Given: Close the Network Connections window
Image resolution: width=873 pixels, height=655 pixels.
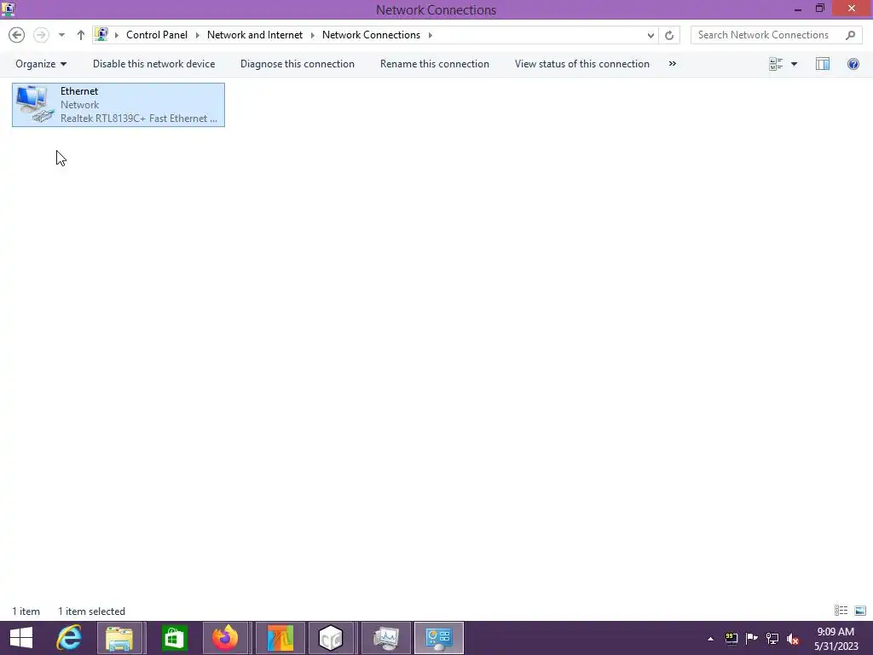Looking at the screenshot, I should [x=852, y=9].
